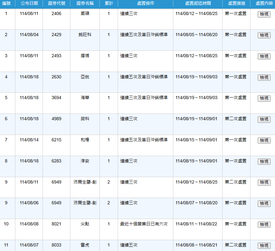Click publish date 114/08/14
Image resolution: width=275 pixels, height=251 pixels.
click(29, 140)
